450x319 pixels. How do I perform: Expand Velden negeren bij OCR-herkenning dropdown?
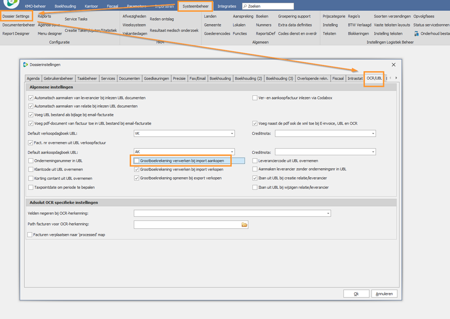pyautogui.click(x=328, y=213)
